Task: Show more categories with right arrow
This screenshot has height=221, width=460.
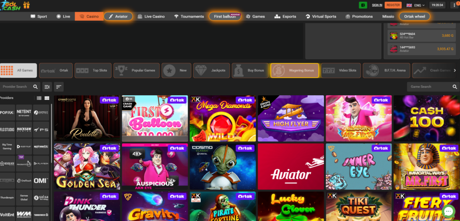Action: pyautogui.click(x=455, y=71)
